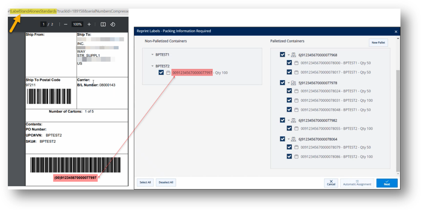Click pallet icon for 5J912345670000077978
The width and height of the screenshot is (421, 210).
294,83
